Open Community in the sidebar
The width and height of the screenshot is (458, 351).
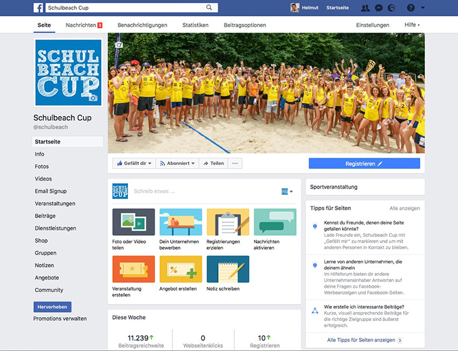[x=49, y=290]
